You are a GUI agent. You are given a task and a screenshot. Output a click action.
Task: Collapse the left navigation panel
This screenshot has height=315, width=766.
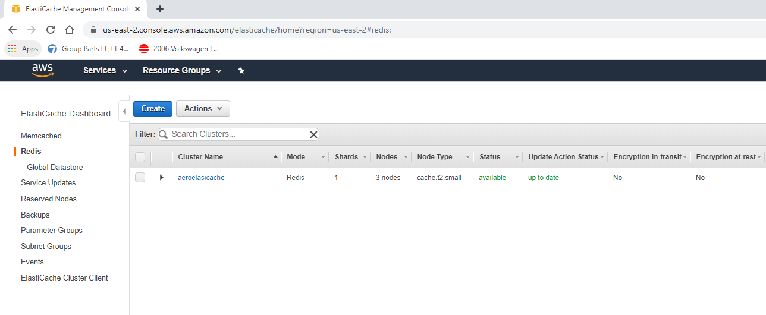coord(124,111)
